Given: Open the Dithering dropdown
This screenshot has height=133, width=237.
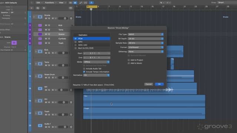Looking at the screenshot, I should (x=146, y=52).
